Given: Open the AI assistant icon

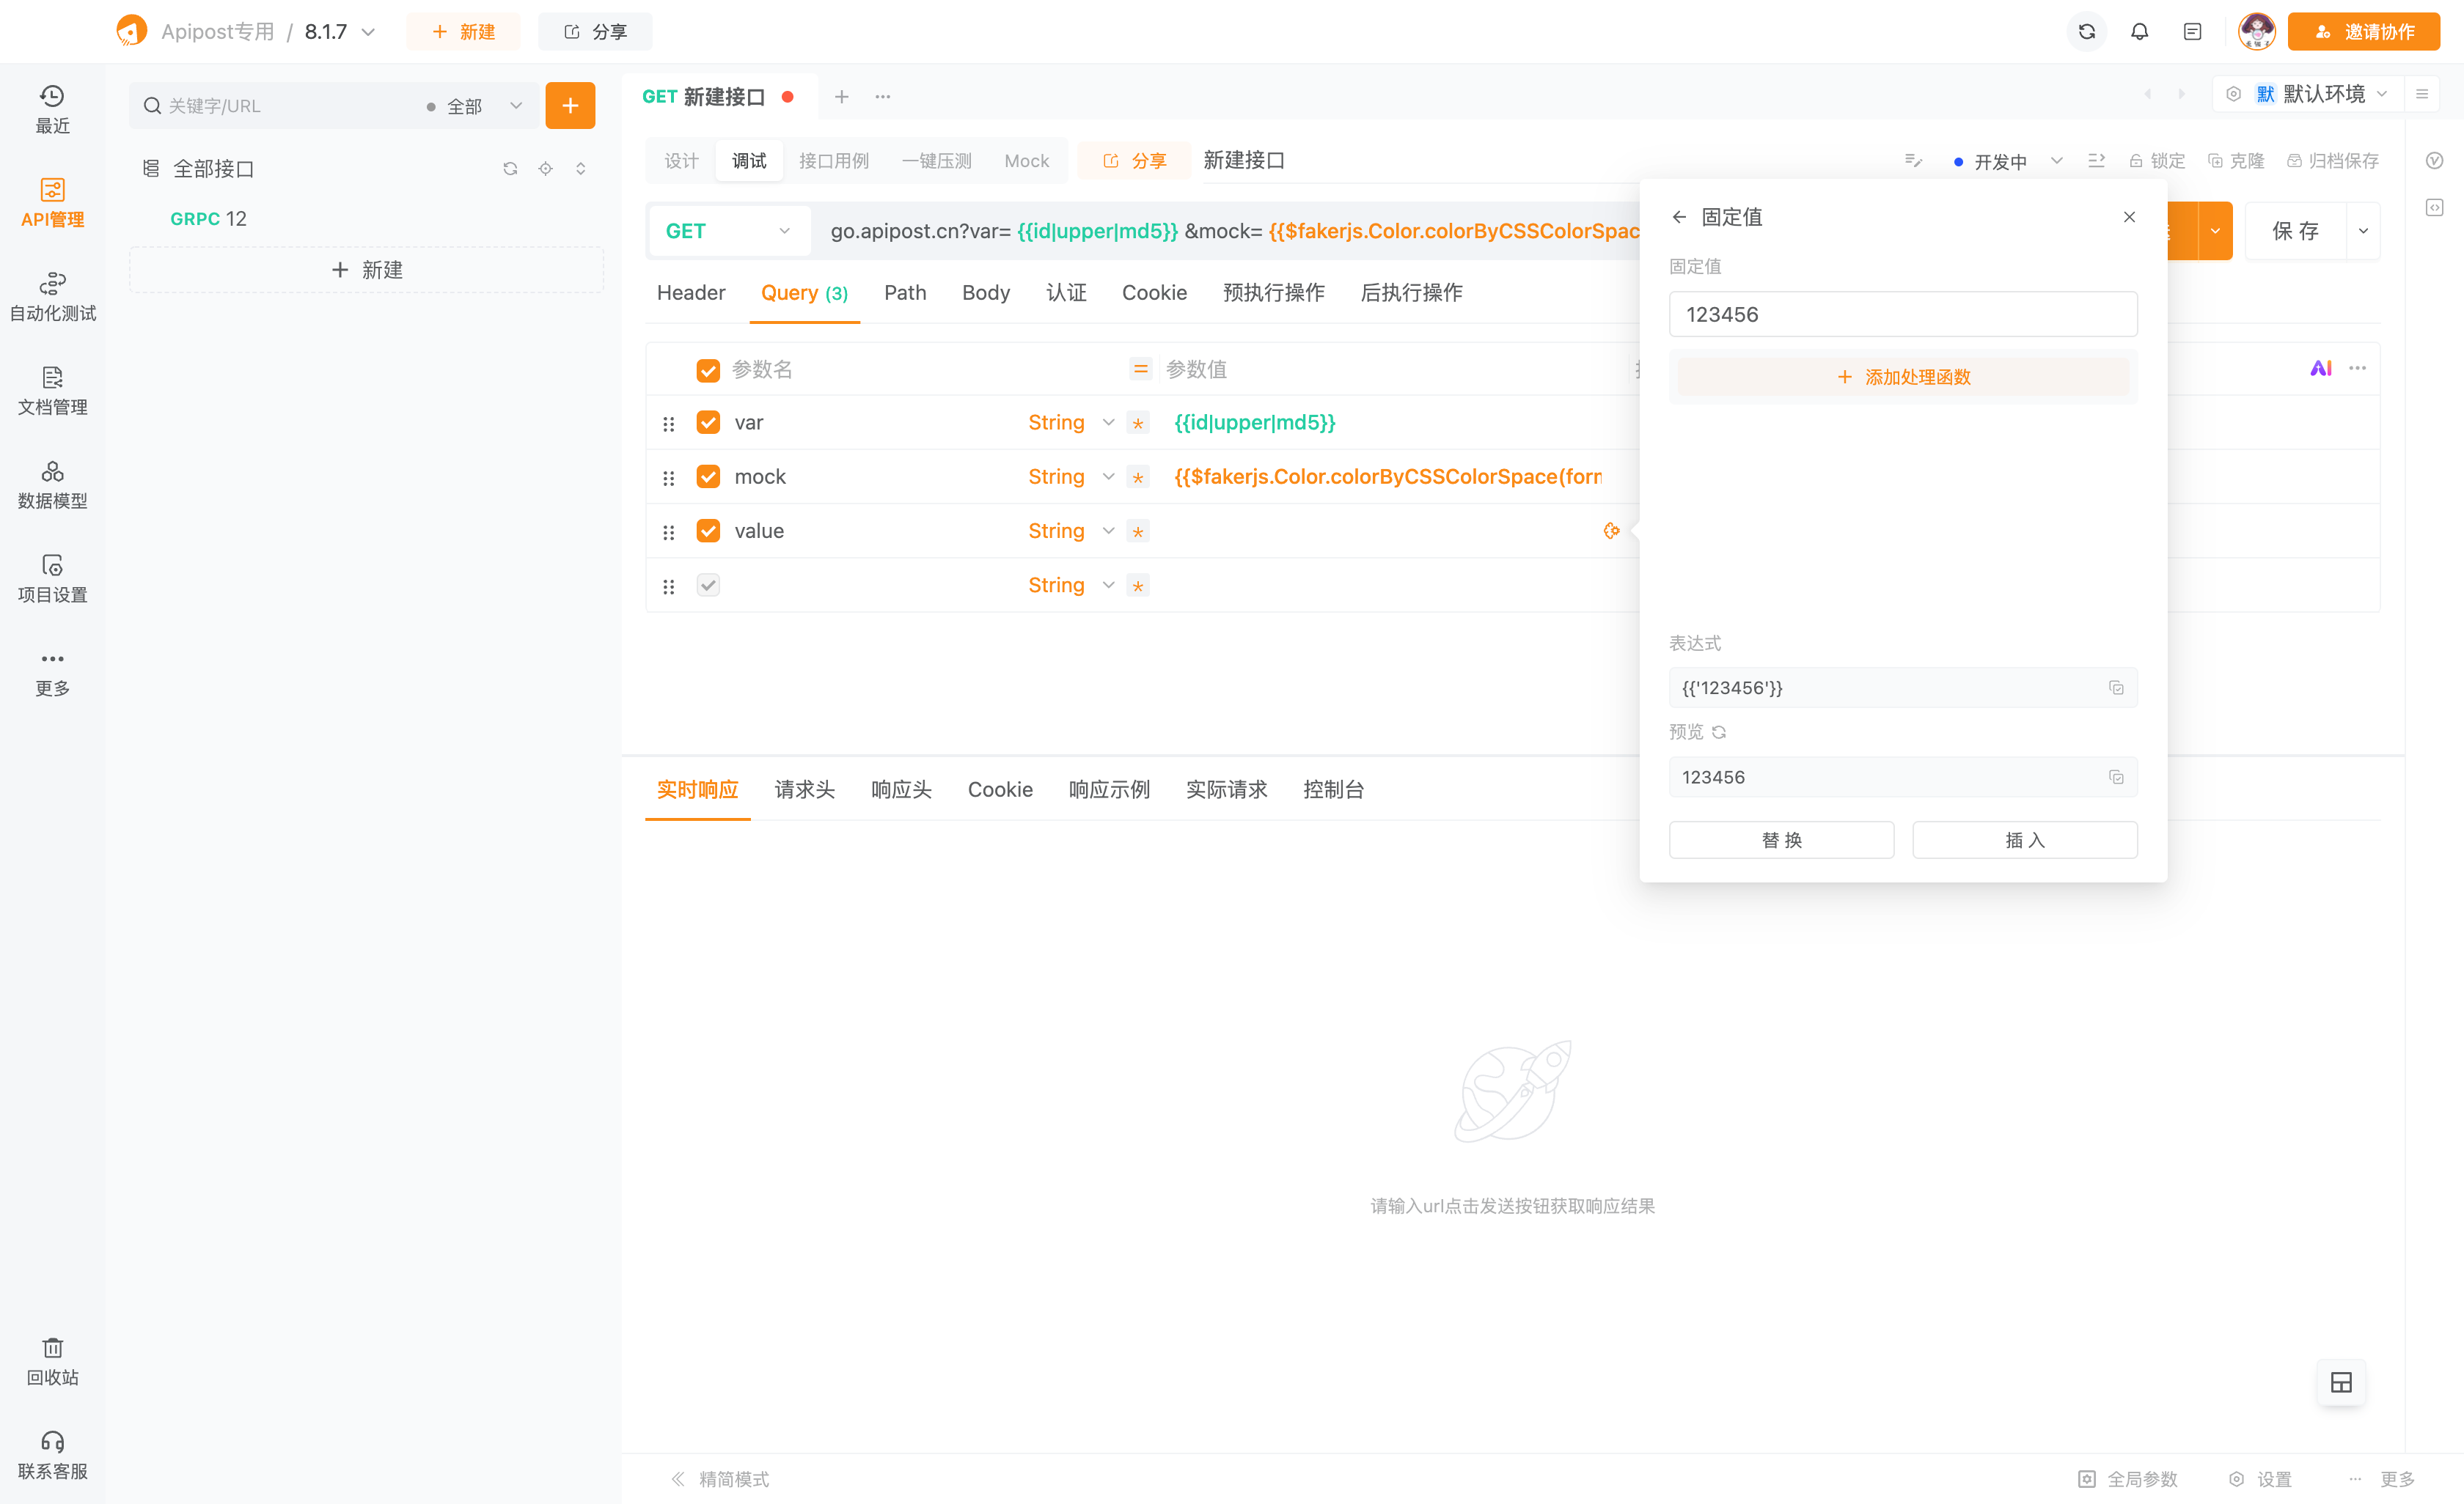Looking at the screenshot, I should tap(2320, 369).
